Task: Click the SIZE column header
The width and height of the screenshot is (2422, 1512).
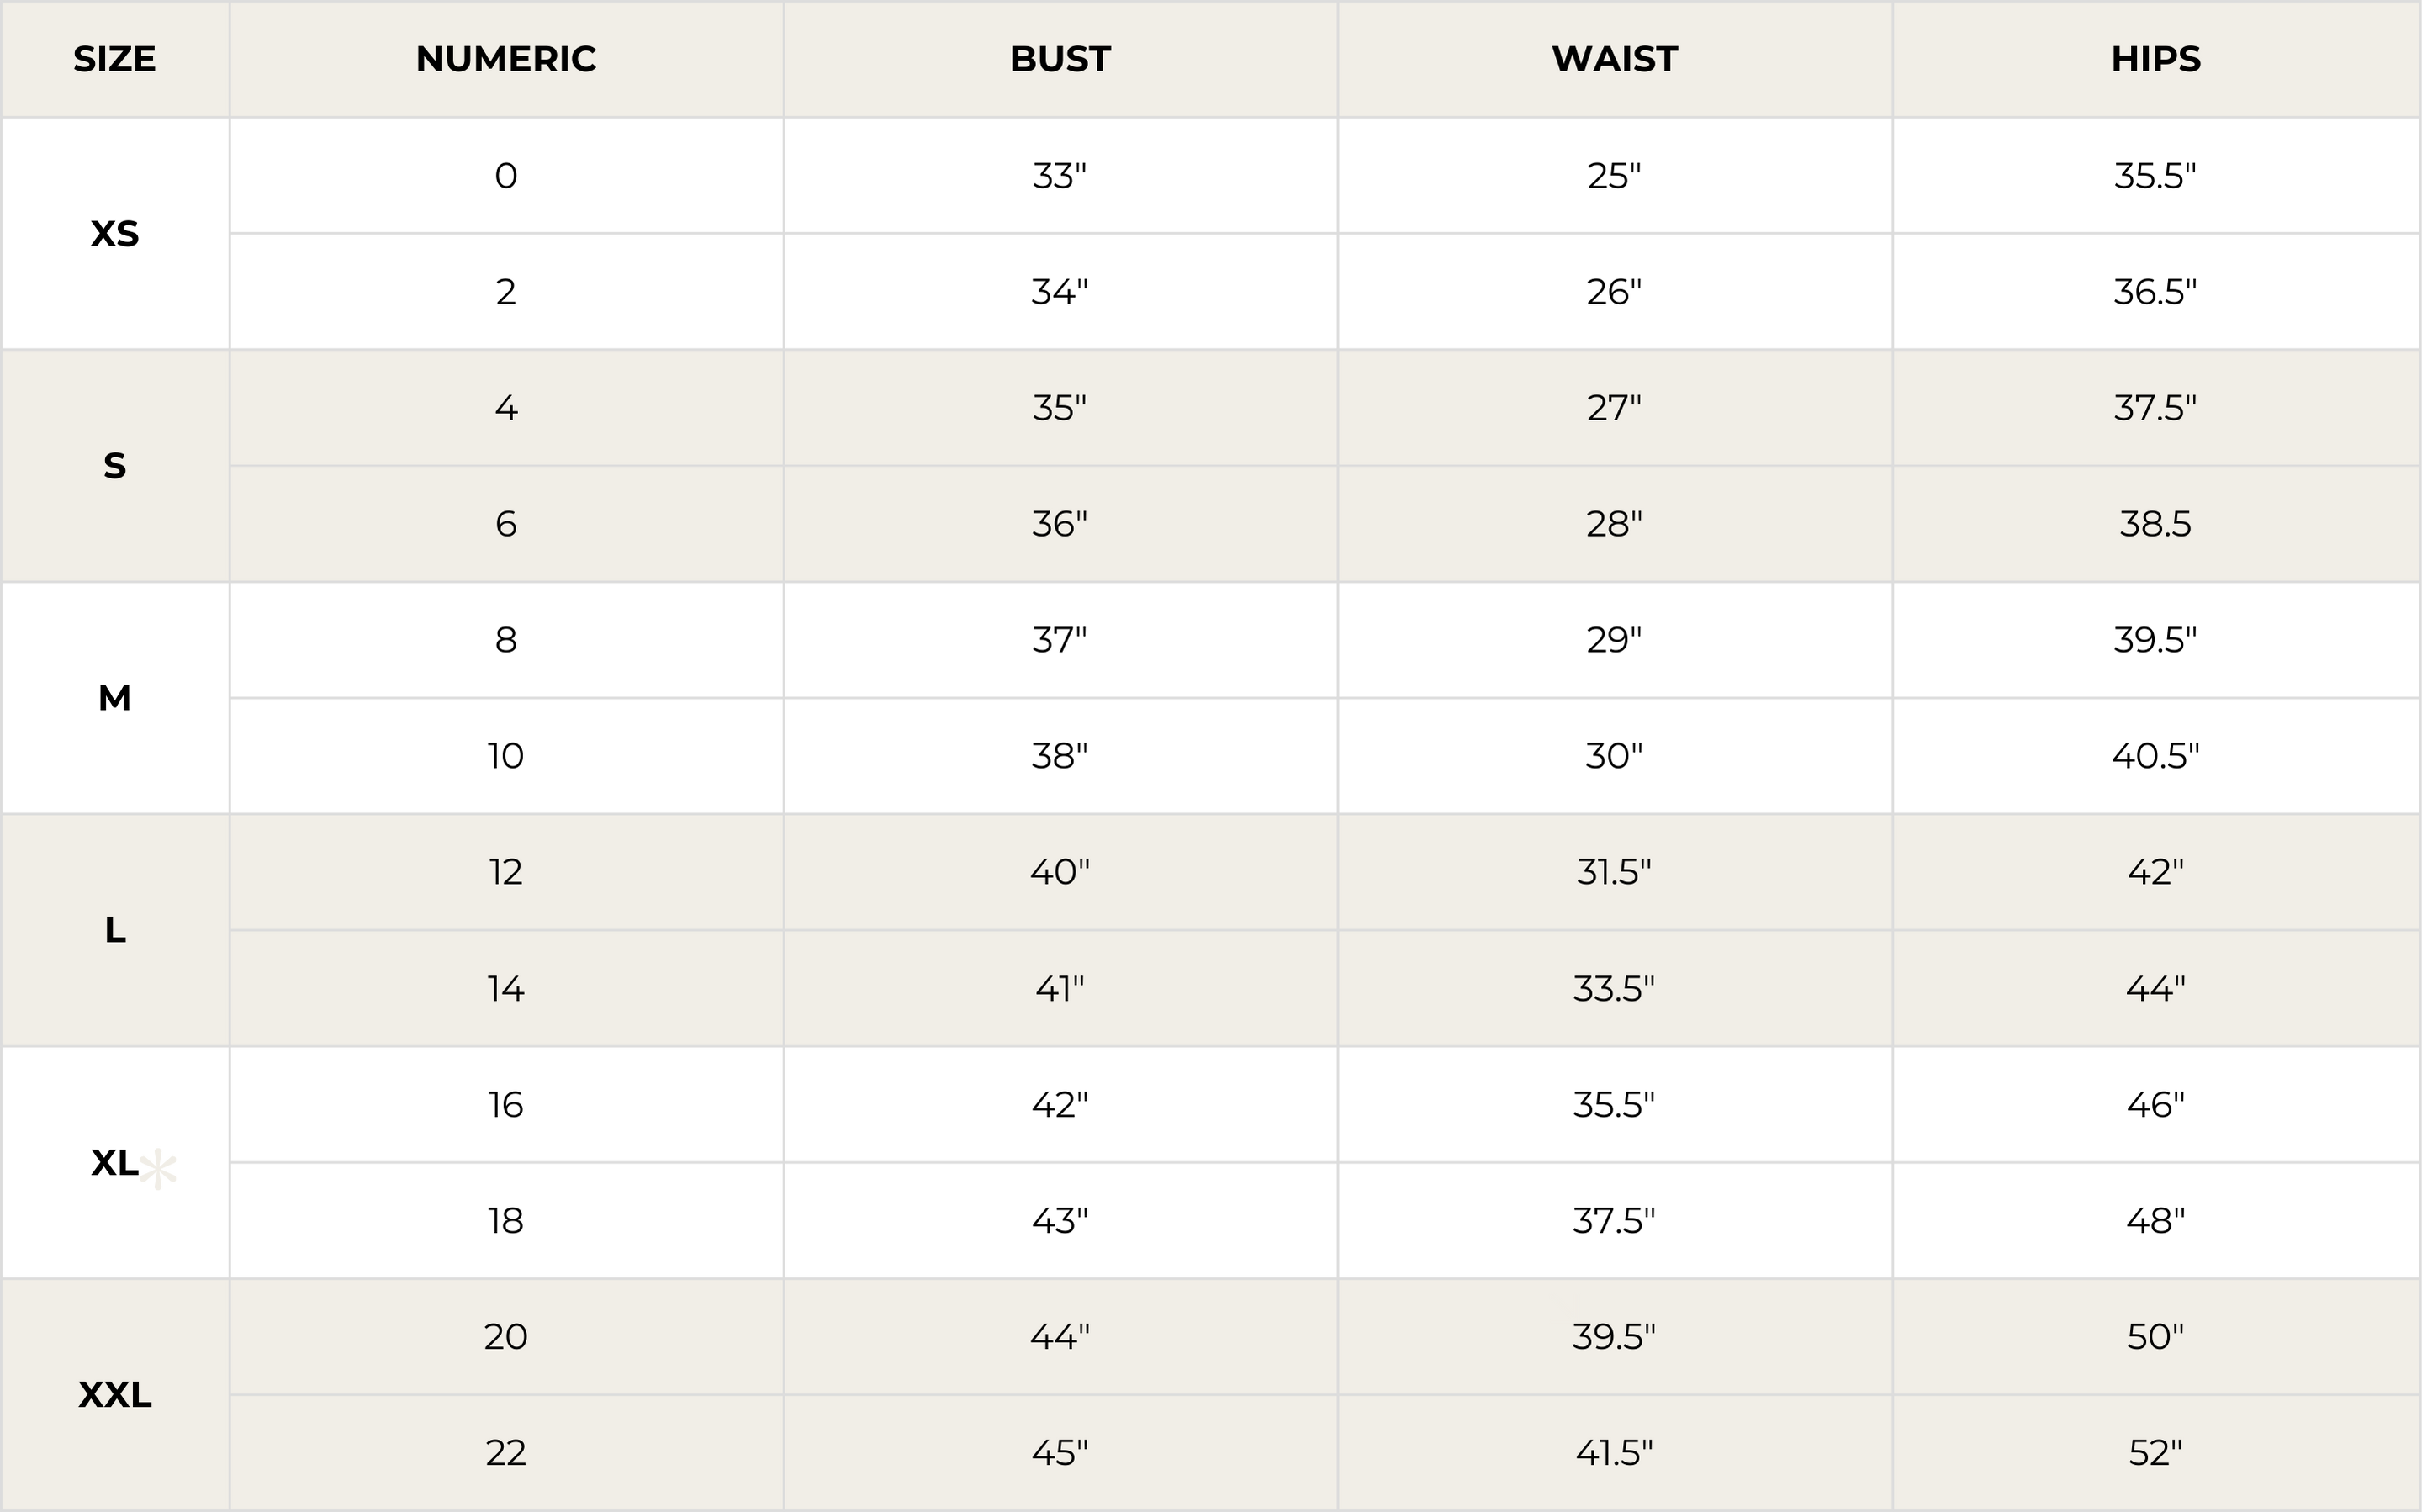Action: [x=114, y=59]
